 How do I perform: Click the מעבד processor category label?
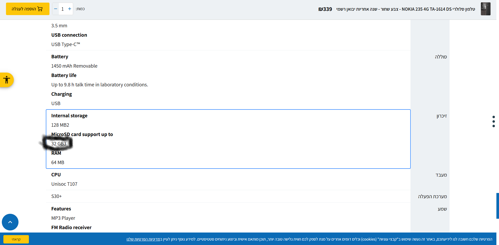point(441,175)
